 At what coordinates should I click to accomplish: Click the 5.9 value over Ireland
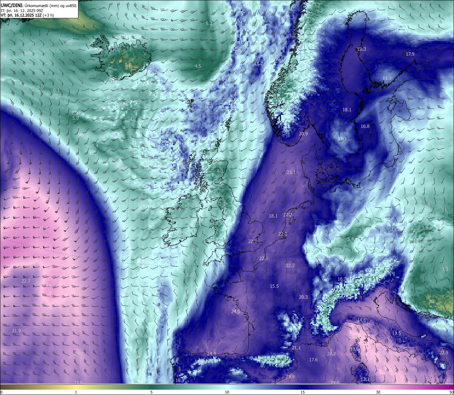pos(177,210)
